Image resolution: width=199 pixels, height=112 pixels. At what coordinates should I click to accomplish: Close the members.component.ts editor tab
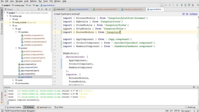tap(144, 9)
